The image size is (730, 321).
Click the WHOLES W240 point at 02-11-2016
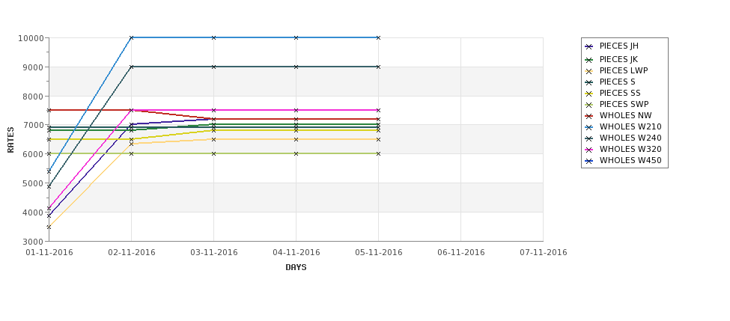131,67
